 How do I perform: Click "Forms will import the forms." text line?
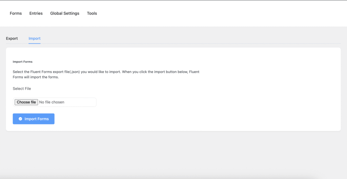pyautogui.click(x=36, y=77)
